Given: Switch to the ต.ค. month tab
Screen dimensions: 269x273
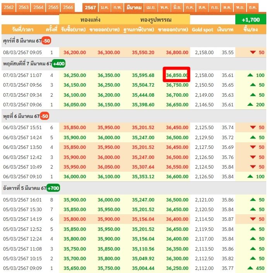Looking at the screenshot, I should click(227, 8).
